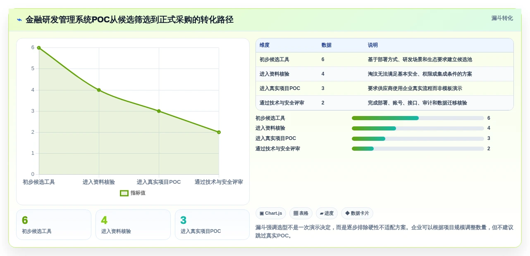
Task: Click the 指标值 legend label
Action: point(138,193)
